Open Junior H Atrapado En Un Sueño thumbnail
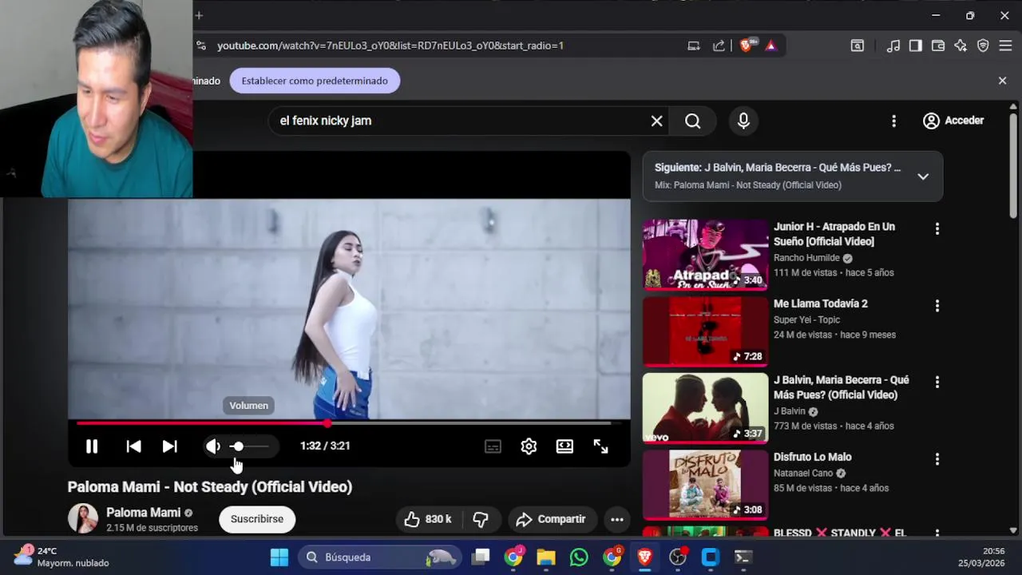Image resolution: width=1022 pixels, height=575 pixels. tap(705, 255)
